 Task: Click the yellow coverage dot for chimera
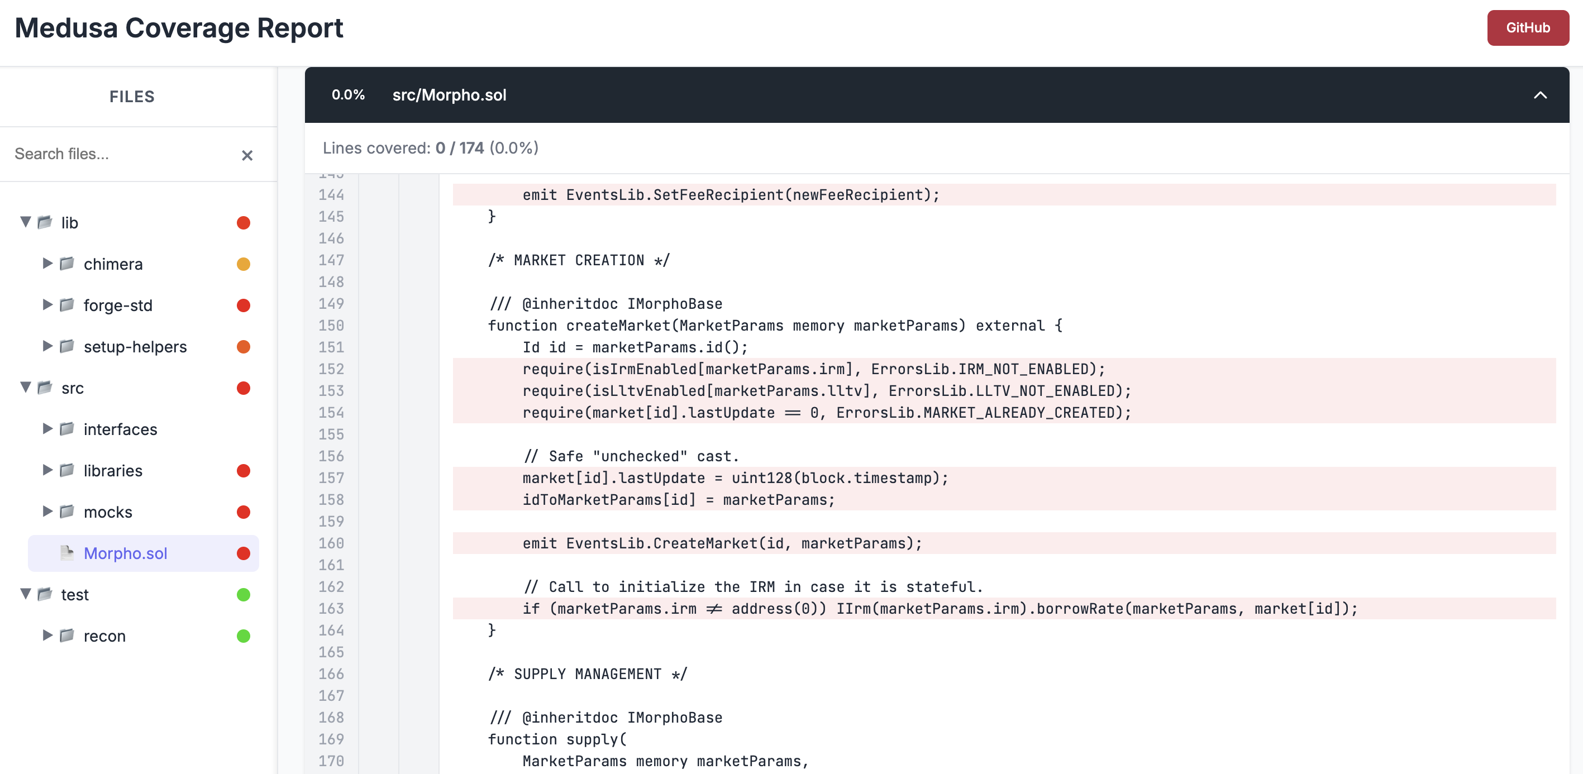(x=244, y=264)
